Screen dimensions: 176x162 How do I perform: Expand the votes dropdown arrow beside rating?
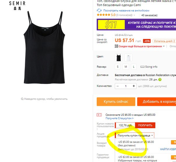click(x=134, y=15)
